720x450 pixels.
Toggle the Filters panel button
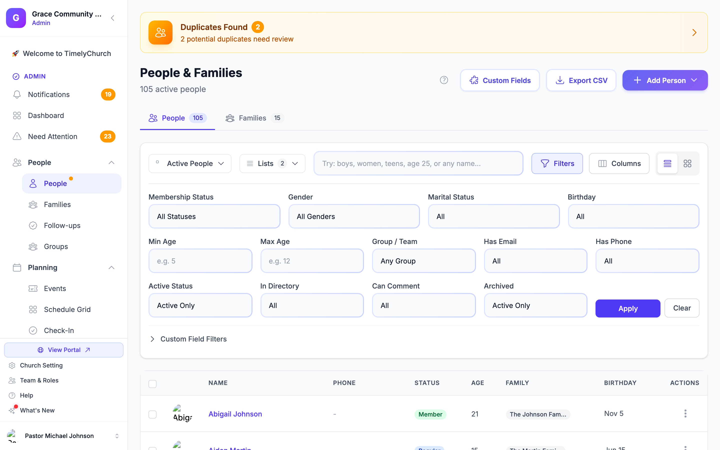click(x=557, y=163)
